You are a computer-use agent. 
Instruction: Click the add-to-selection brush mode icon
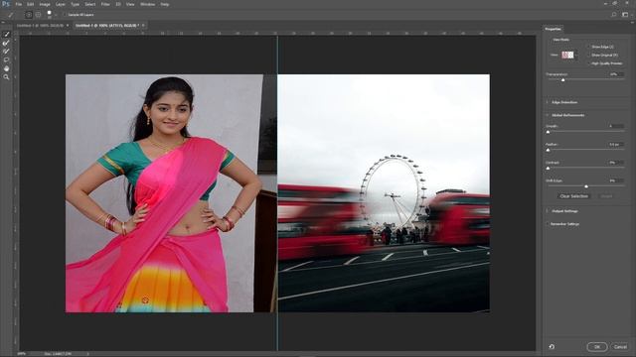[x=29, y=15]
